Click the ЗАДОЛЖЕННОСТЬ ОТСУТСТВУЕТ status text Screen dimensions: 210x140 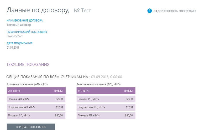[x=175, y=11]
